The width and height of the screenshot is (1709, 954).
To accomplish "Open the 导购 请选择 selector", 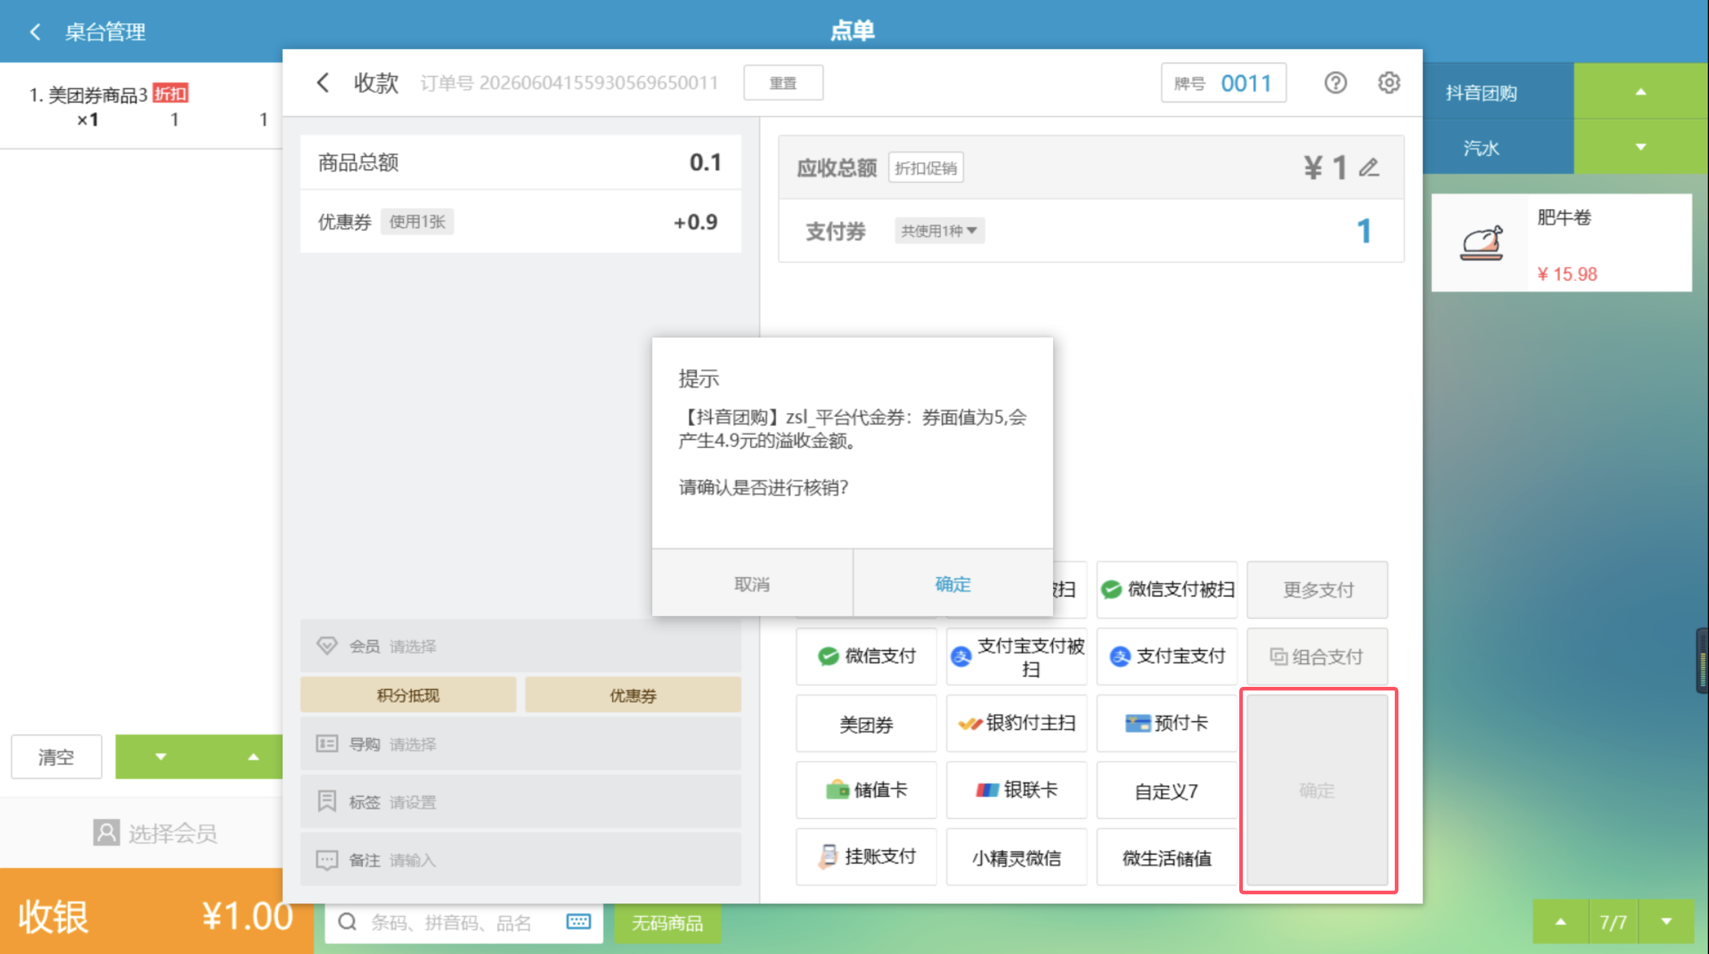I will coord(521,743).
